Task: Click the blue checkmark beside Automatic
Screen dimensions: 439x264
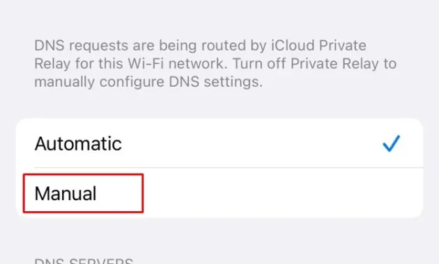Action: click(391, 143)
